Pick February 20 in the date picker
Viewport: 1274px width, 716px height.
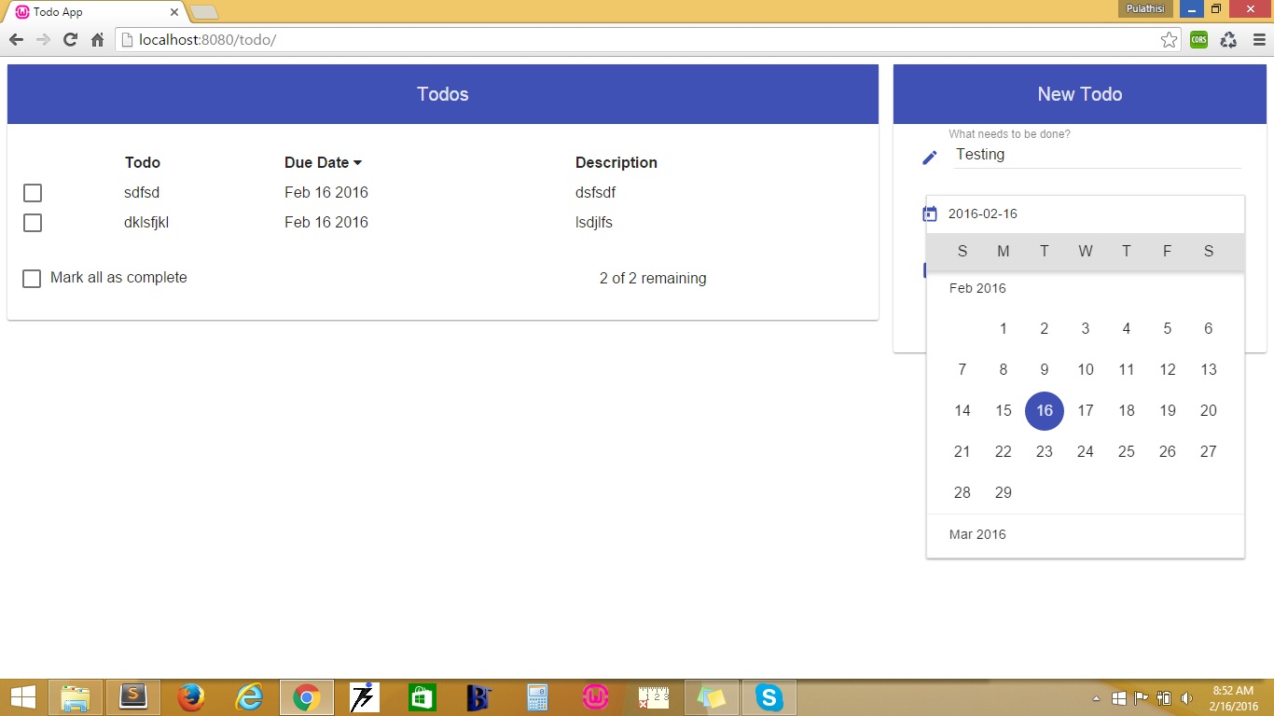(x=1209, y=411)
